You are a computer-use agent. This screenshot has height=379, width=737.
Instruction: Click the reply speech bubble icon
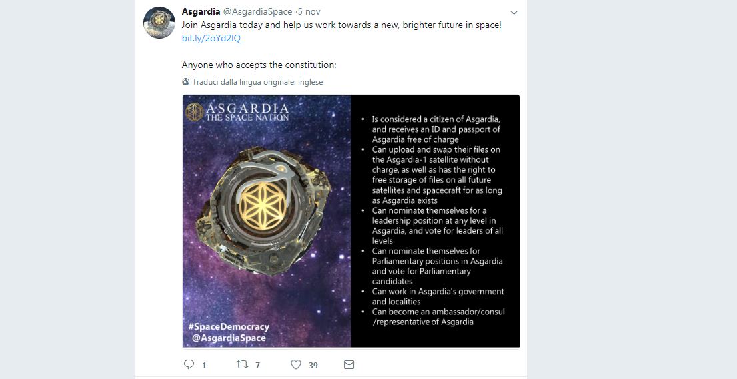pyautogui.click(x=189, y=364)
